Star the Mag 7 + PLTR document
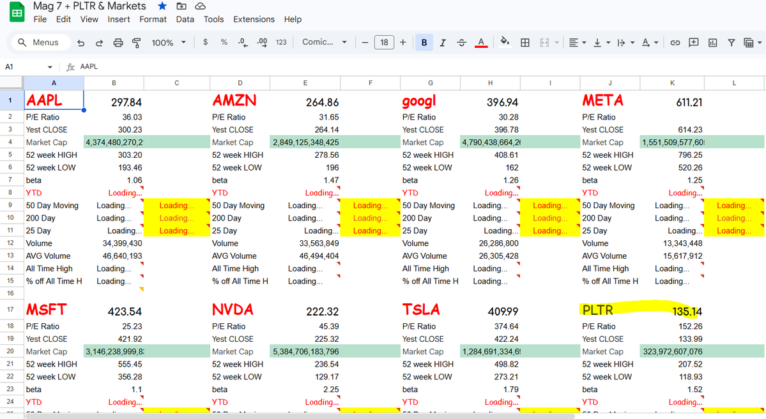 coord(162,6)
